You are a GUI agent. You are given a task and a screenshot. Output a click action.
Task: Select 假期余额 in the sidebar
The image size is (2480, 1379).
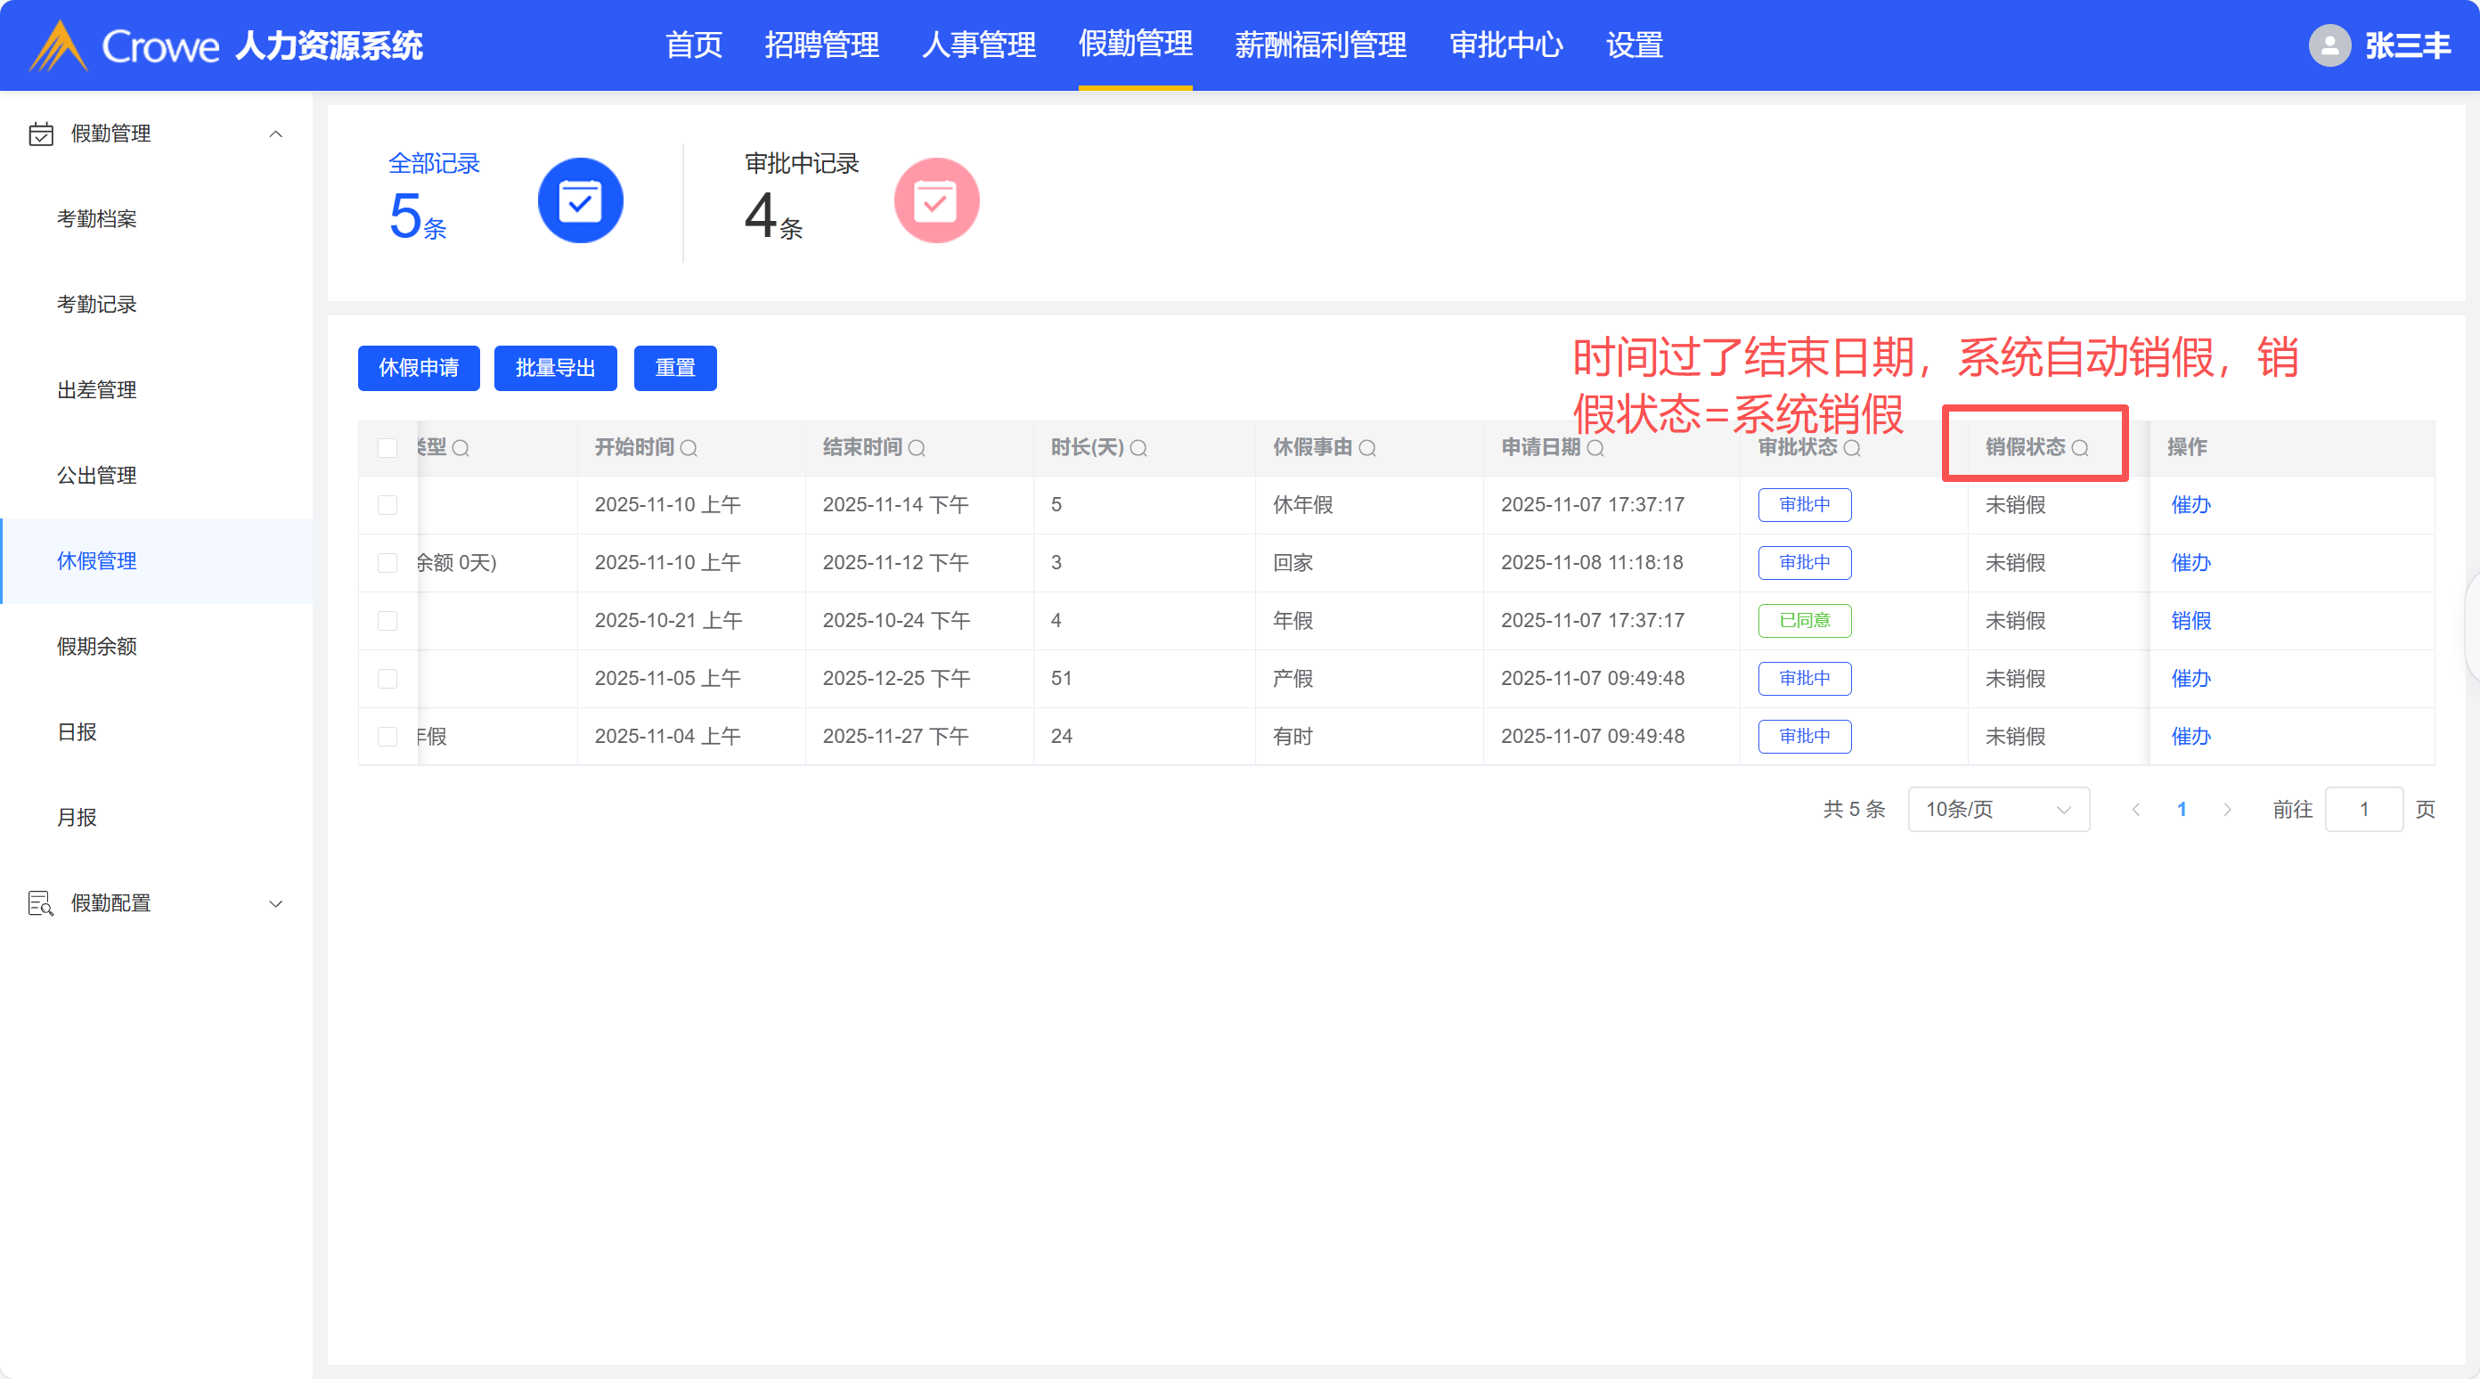(x=96, y=646)
